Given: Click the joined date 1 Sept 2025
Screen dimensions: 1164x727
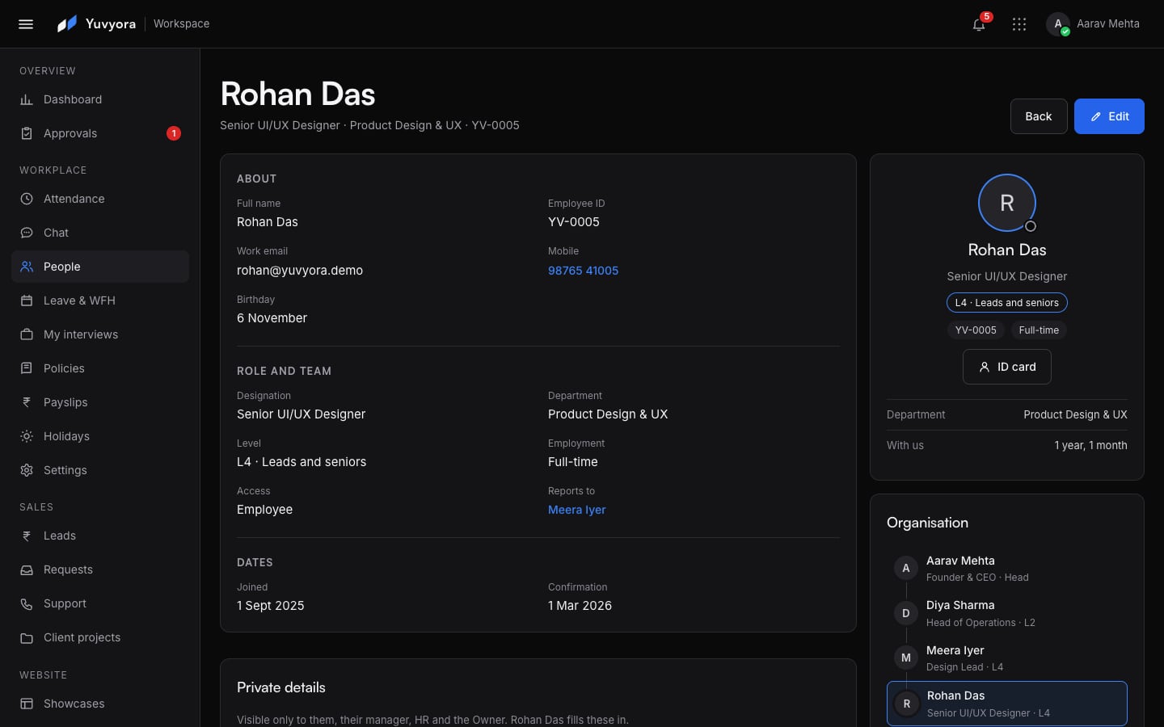Looking at the screenshot, I should [x=271, y=606].
